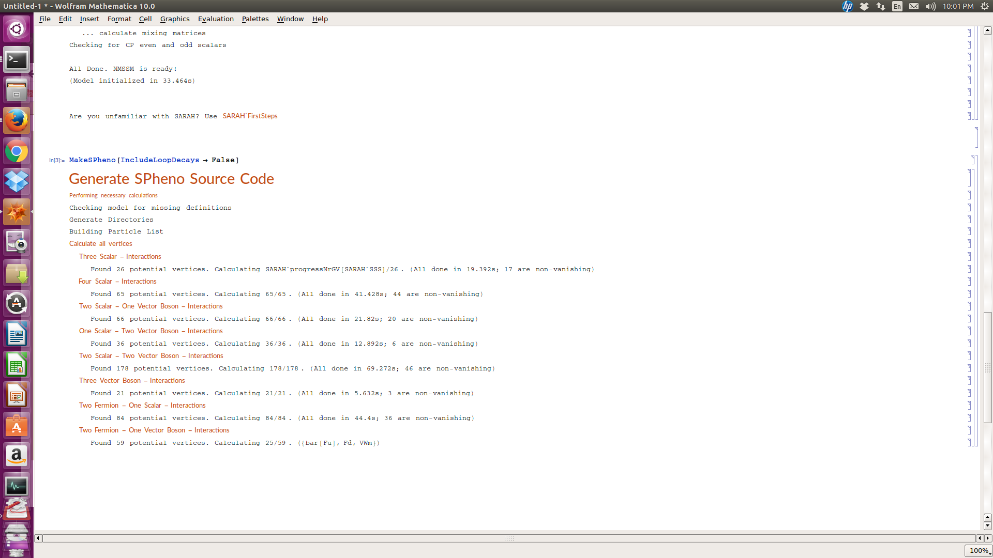Open the sound volume indicator slider
Image resolution: width=993 pixels, height=558 pixels.
click(930, 6)
